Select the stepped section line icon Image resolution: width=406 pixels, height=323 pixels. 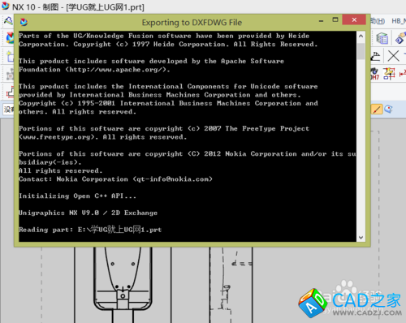coord(10,92)
